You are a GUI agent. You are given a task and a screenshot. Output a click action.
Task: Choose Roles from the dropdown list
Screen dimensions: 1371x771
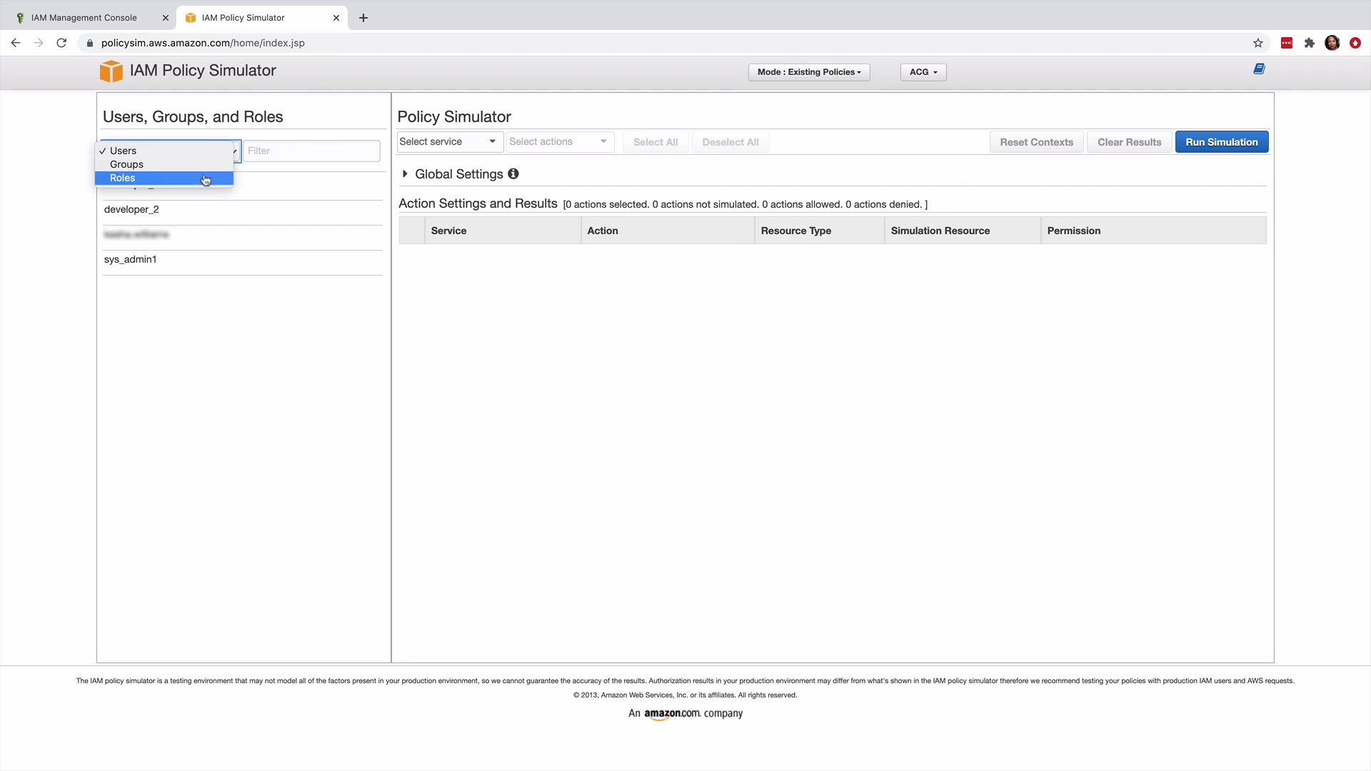123,178
